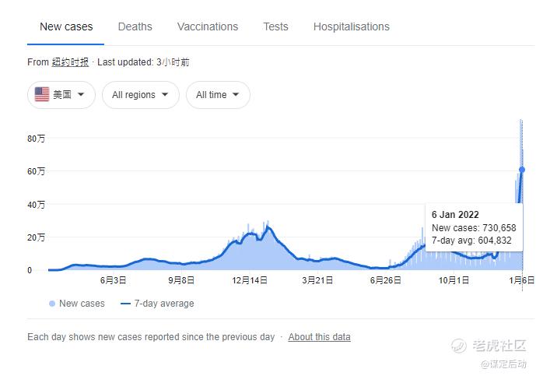The image size is (536, 376).
Task: Switch to the Deaths tab
Action: pyautogui.click(x=135, y=26)
